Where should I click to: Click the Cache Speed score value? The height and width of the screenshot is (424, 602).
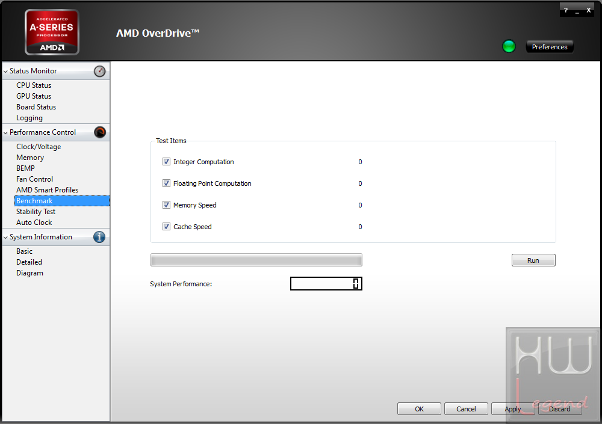tap(360, 227)
